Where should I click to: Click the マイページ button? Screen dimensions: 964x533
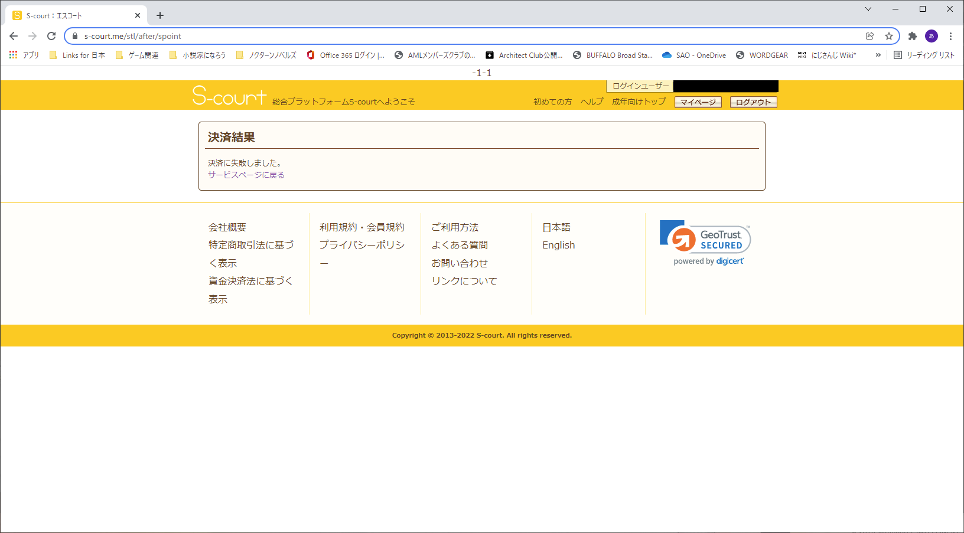click(x=698, y=102)
